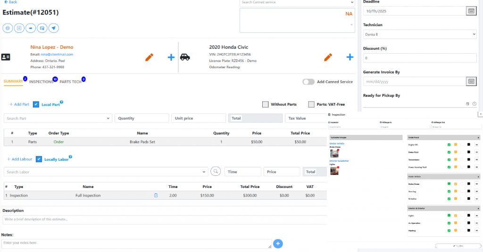
Task: Open the Deadline calendar picker icon
Action: point(471,11)
